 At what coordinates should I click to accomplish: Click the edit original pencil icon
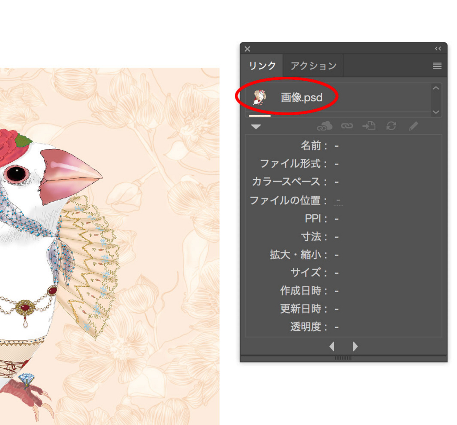click(413, 126)
